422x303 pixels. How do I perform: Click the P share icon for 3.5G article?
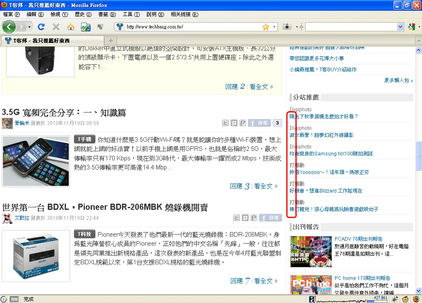[243, 123]
